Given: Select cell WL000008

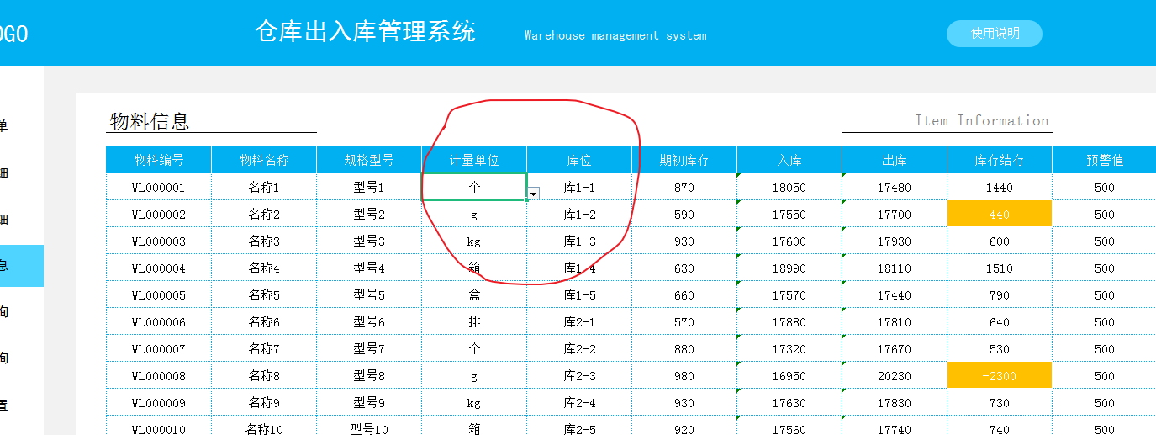Looking at the screenshot, I should [x=159, y=376].
